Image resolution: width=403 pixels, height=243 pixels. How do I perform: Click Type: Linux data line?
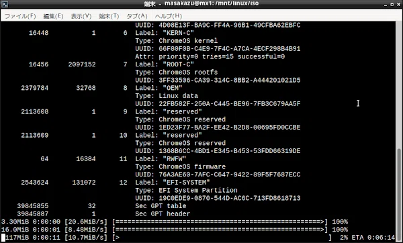coord(167,96)
